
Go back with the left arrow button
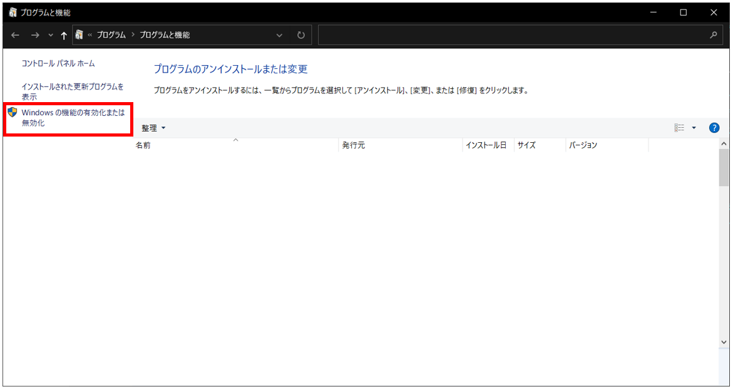pos(16,35)
